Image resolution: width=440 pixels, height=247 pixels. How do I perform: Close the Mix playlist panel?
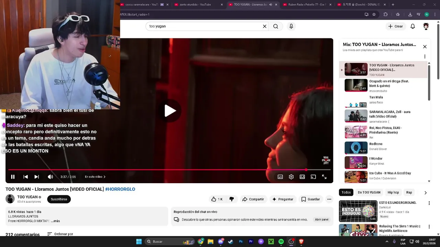coord(425,47)
